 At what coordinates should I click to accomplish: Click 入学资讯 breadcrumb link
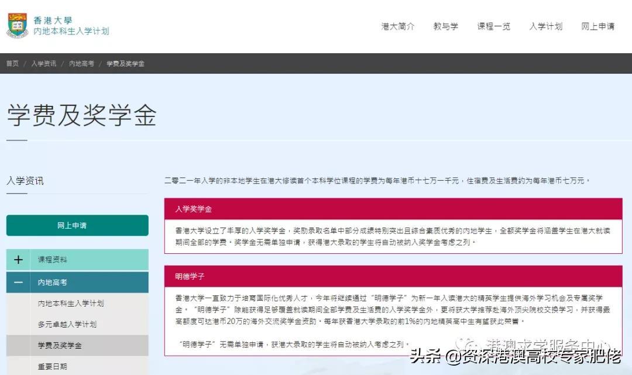(43, 64)
